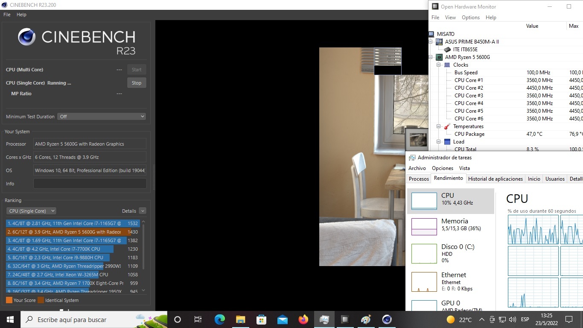Click the Clocks waveform icon
The height and width of the screenshot is (328, 583).
tap(447, 65)
